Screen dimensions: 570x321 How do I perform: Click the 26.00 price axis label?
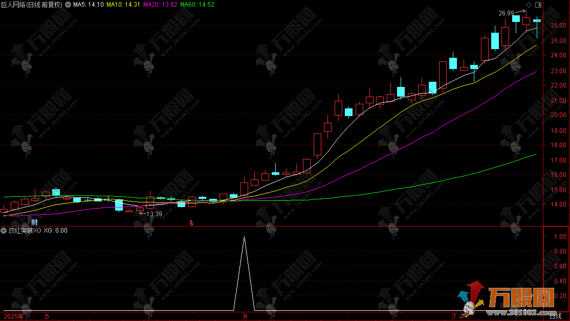pos(558,26)
